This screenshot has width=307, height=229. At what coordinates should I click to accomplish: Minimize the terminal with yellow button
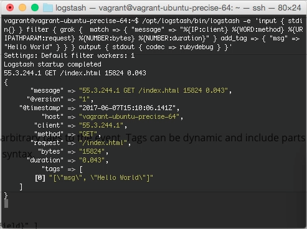[x=22, y=7]
